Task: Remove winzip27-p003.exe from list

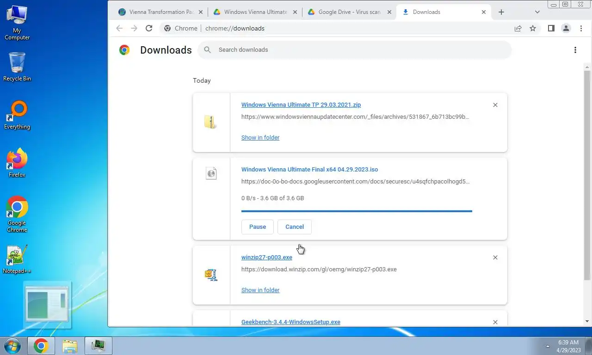Action: (495, 257)
